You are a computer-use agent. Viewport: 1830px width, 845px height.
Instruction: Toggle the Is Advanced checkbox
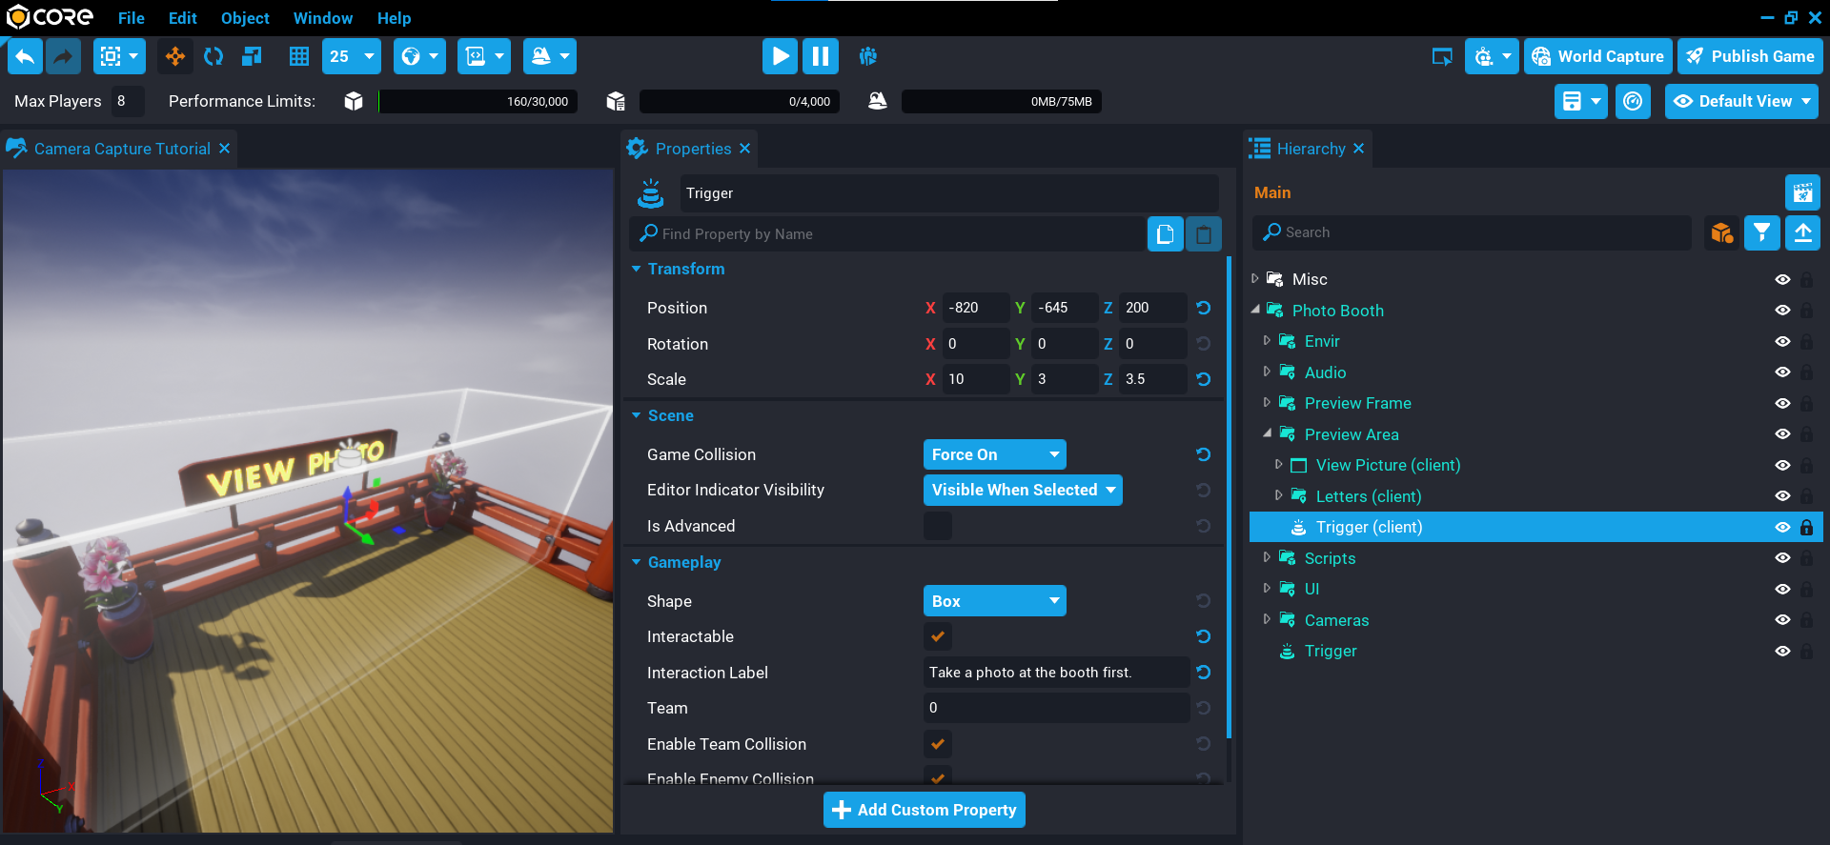[938, 526]
